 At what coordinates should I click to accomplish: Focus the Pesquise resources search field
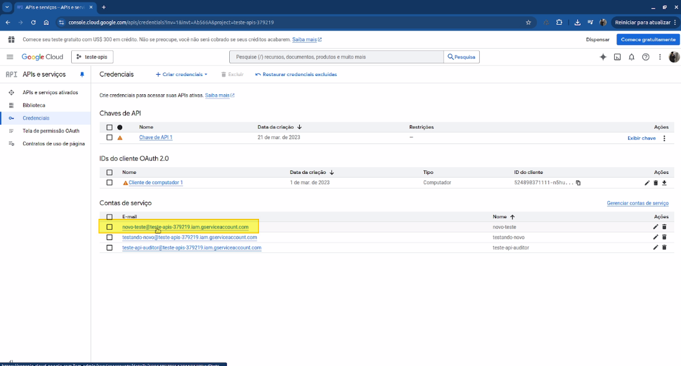337,57
